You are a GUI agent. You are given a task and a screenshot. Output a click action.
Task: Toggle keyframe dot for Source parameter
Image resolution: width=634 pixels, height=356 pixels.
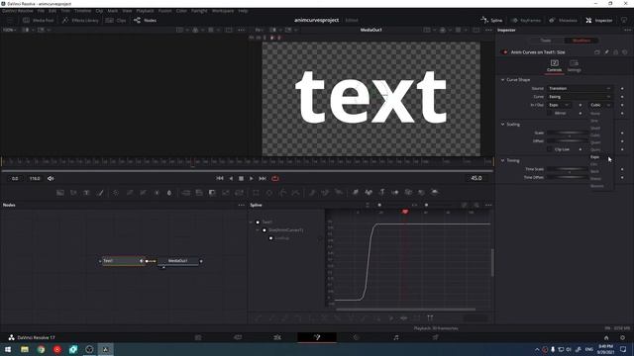coord(622,88)
